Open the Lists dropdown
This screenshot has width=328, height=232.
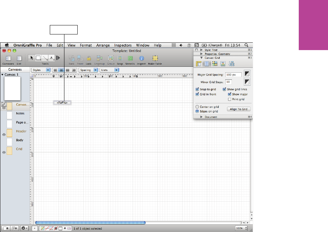point(109,70)
